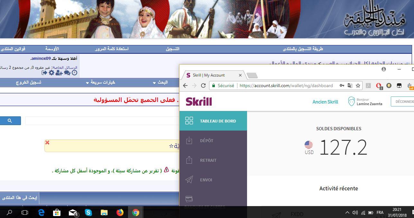Screen dimensions: 414x218
Task: Open Task View on the taskbar
Action: point(25,212)
